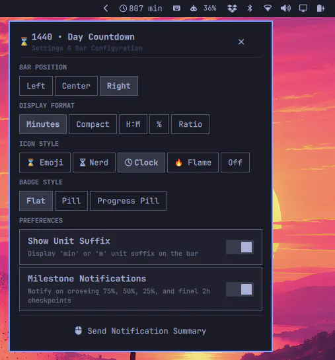Toggle the Show Unit Suffix switch

[x=240, y=247]
